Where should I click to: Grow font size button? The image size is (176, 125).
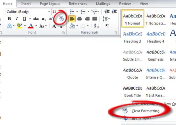pos(54,26)
